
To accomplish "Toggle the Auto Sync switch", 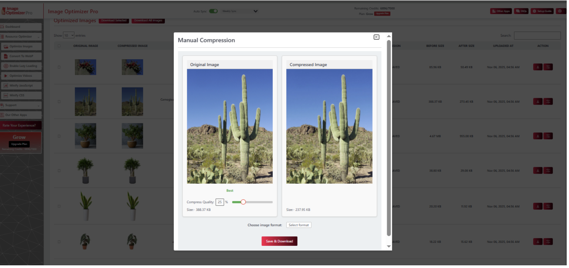I will pyautogui.click(x=213, y=11).
